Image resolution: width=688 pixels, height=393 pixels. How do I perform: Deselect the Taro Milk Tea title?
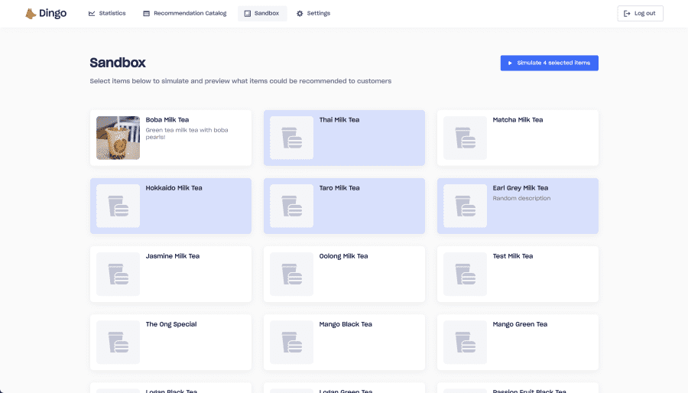pos(339,188)
